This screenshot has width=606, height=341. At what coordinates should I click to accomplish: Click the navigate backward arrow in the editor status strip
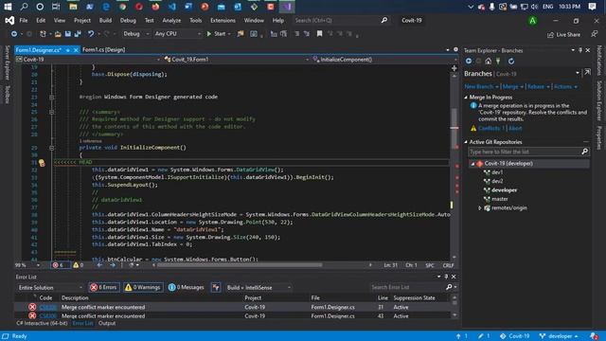(99, 265)
